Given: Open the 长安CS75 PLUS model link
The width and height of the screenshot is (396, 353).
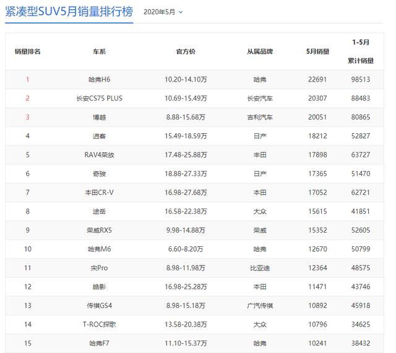Looking at the screenshot, I should (x=99, y=98).
